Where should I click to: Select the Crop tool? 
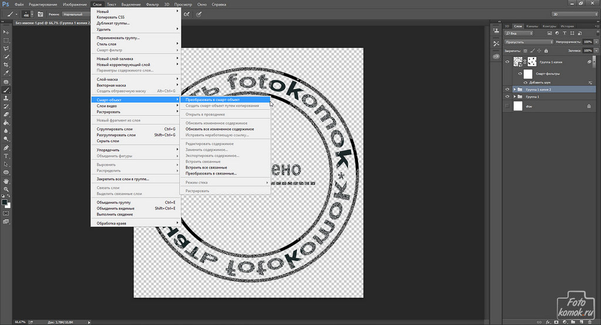coord(6,65)
